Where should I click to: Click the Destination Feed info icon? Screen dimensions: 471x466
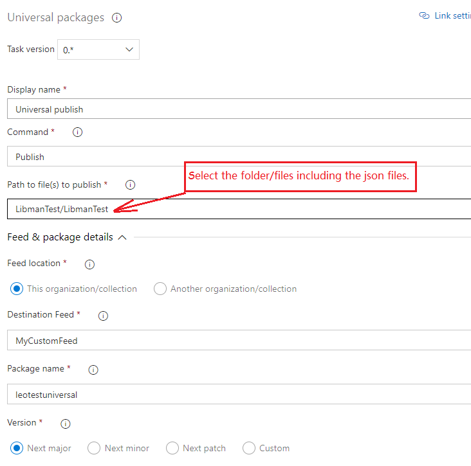[103, 316]
